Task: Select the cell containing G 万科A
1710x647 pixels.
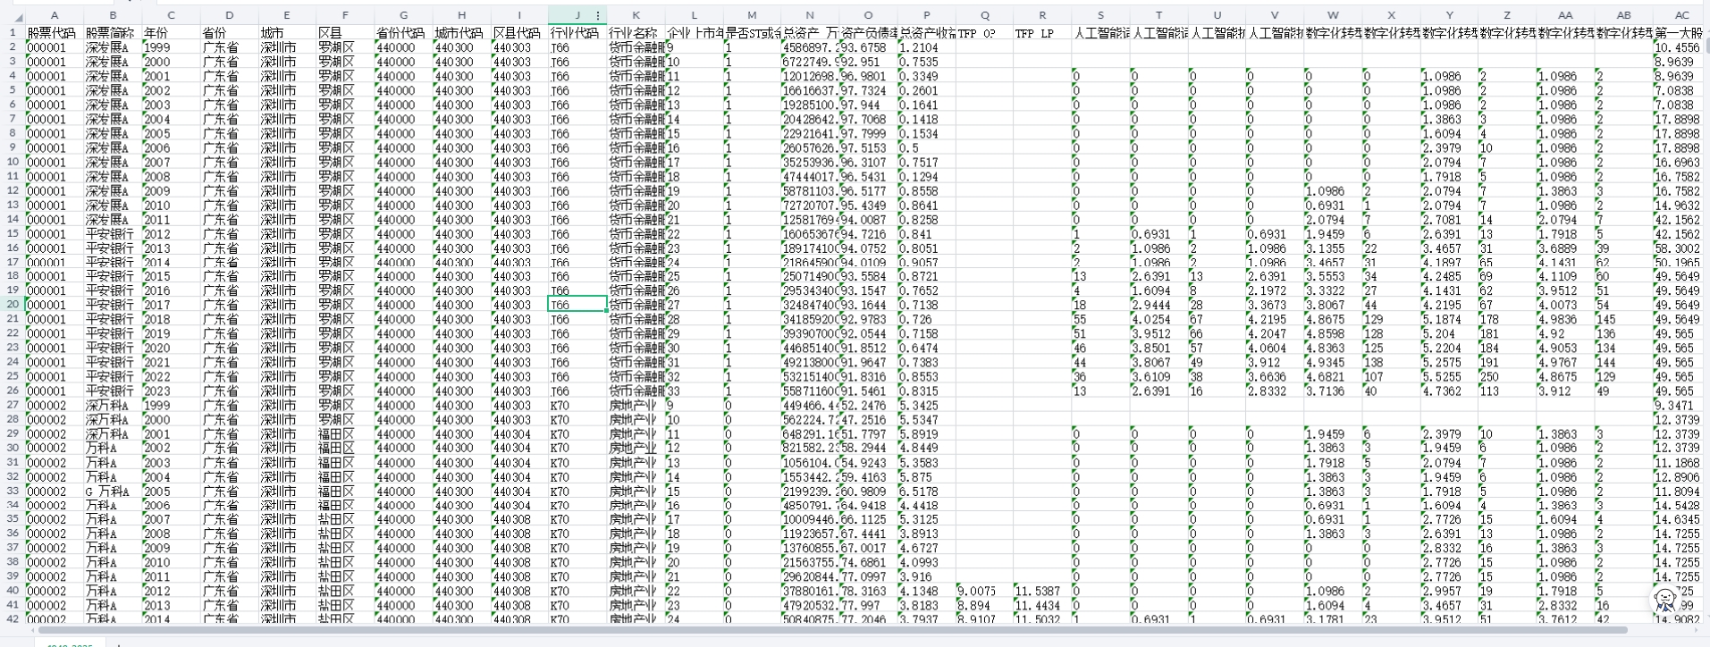Action: point(113,491)
